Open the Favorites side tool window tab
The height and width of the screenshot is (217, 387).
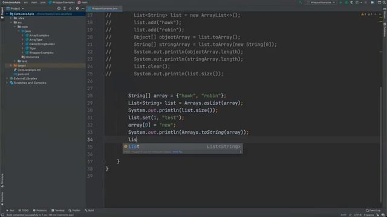(x=2, y=199)
